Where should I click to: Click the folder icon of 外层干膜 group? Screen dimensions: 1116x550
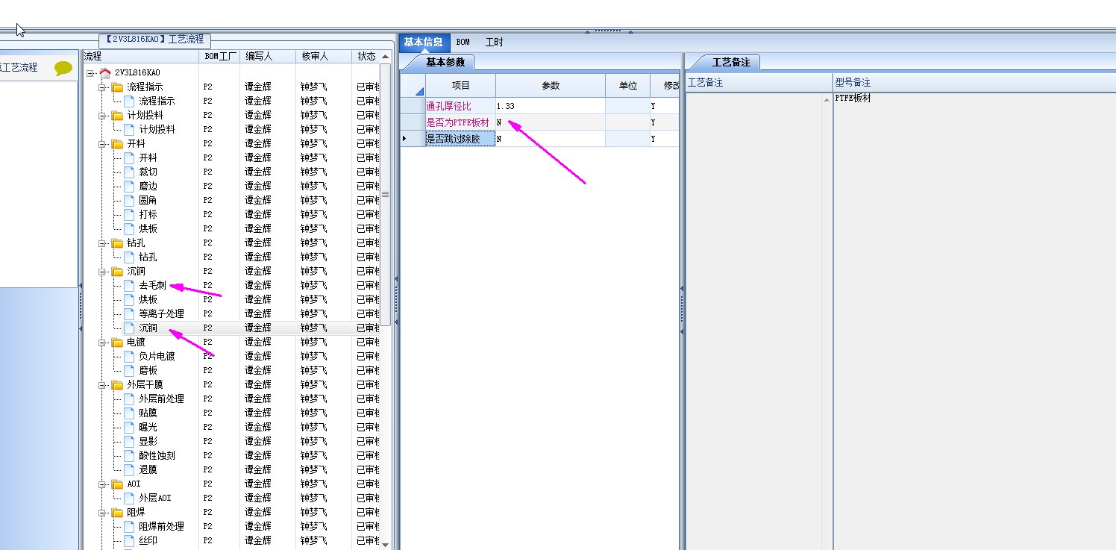point(117,384)
